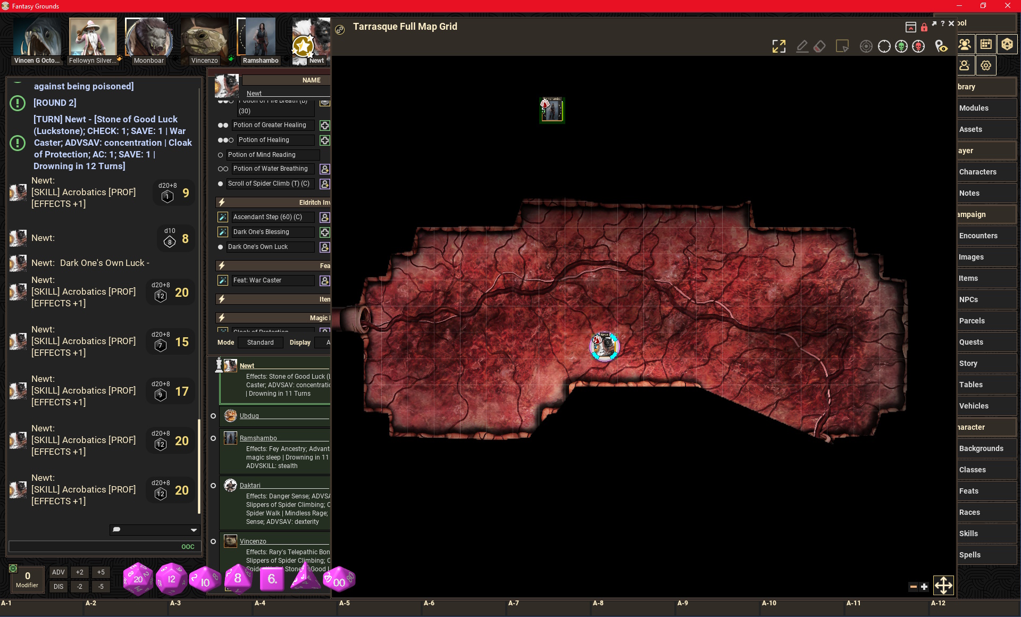Click the minimize-to-panel icon on map window
Viewport: 1021px width, 617px height.
coord(911,27)
